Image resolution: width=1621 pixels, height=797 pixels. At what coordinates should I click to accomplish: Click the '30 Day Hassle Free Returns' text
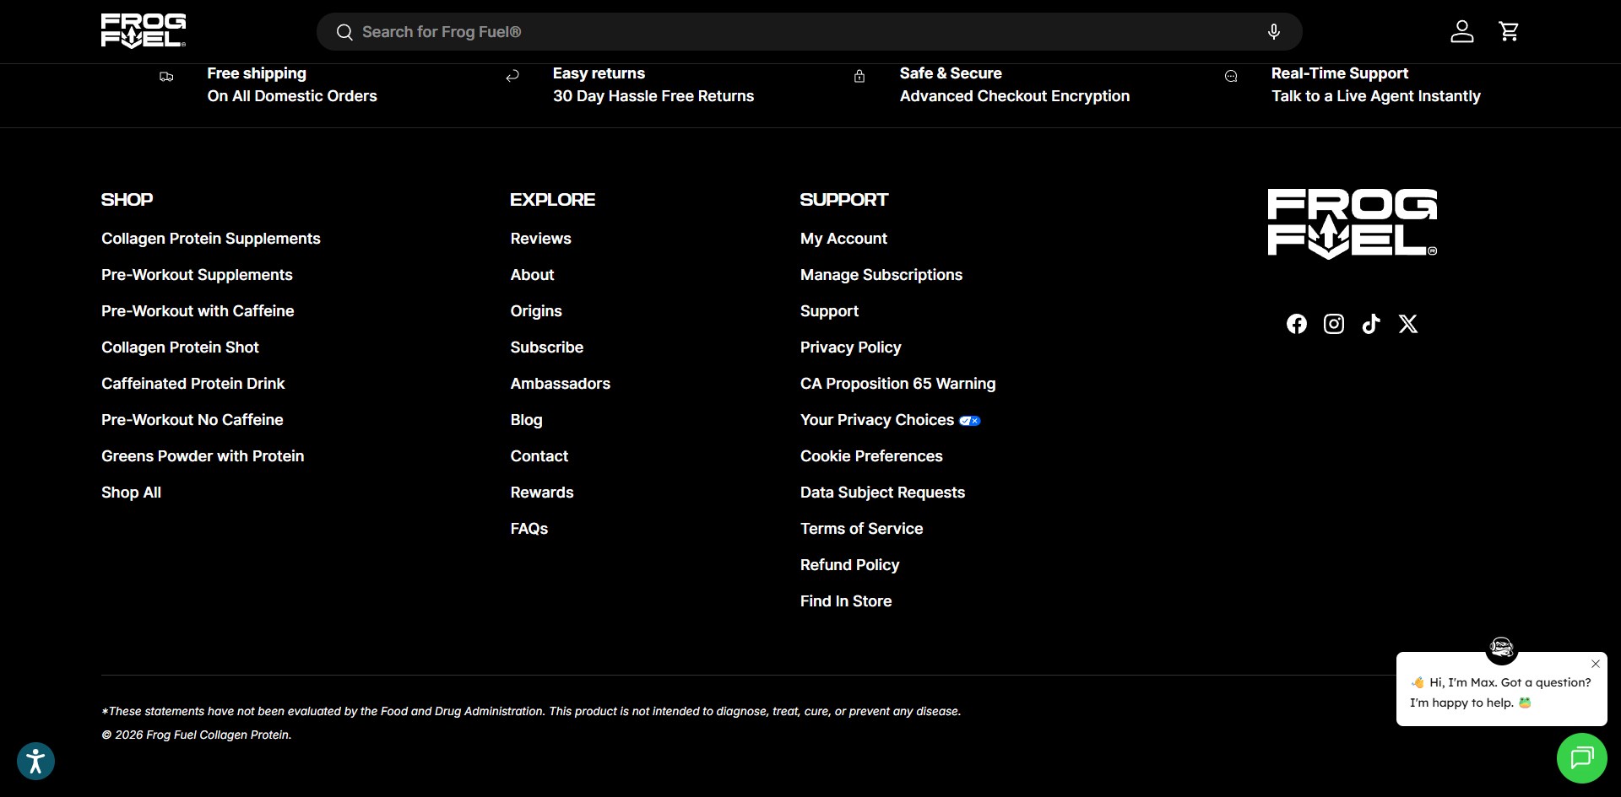(653, 96)
